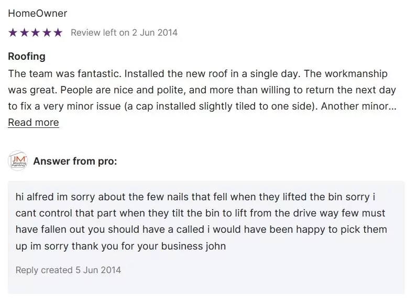Image resolution: width=416 pixels, height=303 pixels.
Task: Click 'cant control that part' reply line
Action: click(x=200, y=213)
